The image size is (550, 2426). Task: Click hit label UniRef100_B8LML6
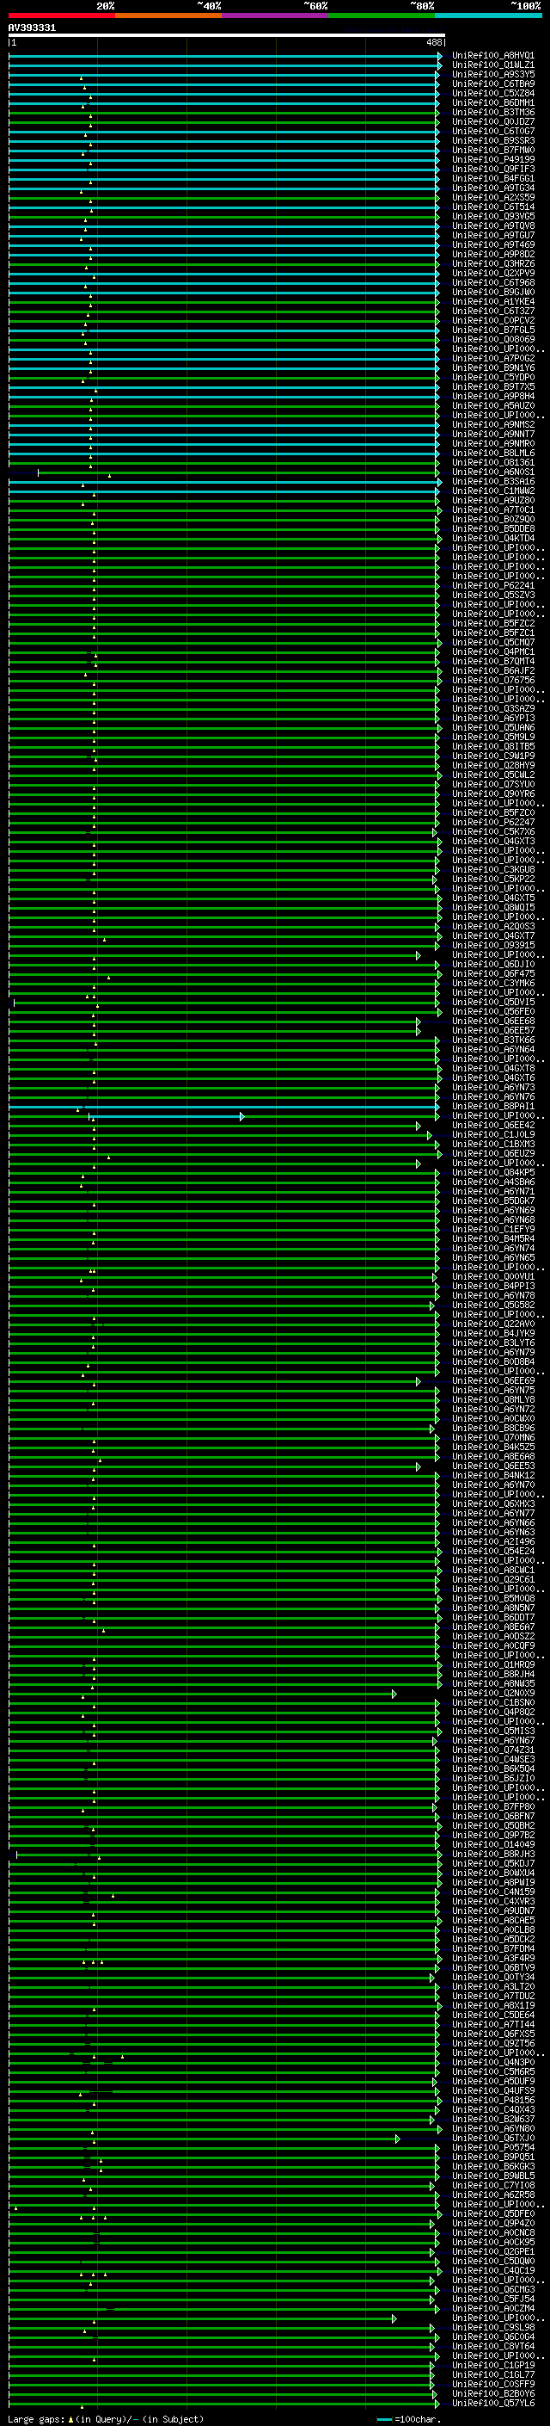click(493, 453)
